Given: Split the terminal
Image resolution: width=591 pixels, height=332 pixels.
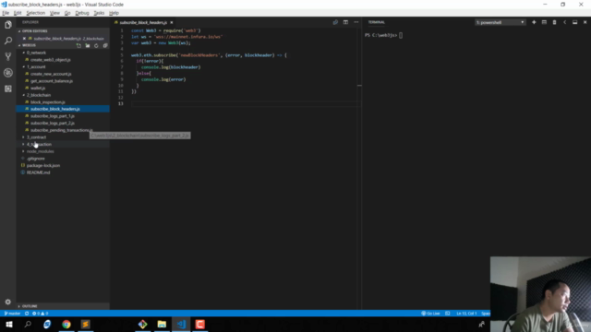Looking at the screenshot, I should [x=544, y=22].
